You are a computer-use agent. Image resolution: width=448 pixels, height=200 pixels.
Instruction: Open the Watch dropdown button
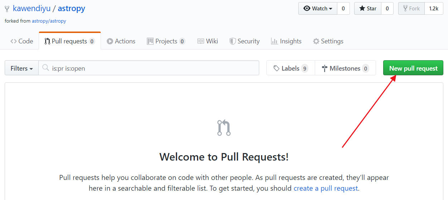click(318, 8)
